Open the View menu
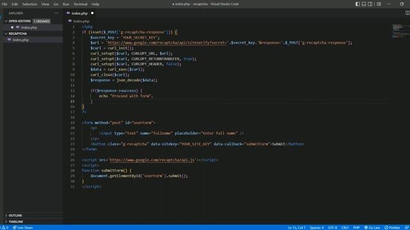 [45, 4]
